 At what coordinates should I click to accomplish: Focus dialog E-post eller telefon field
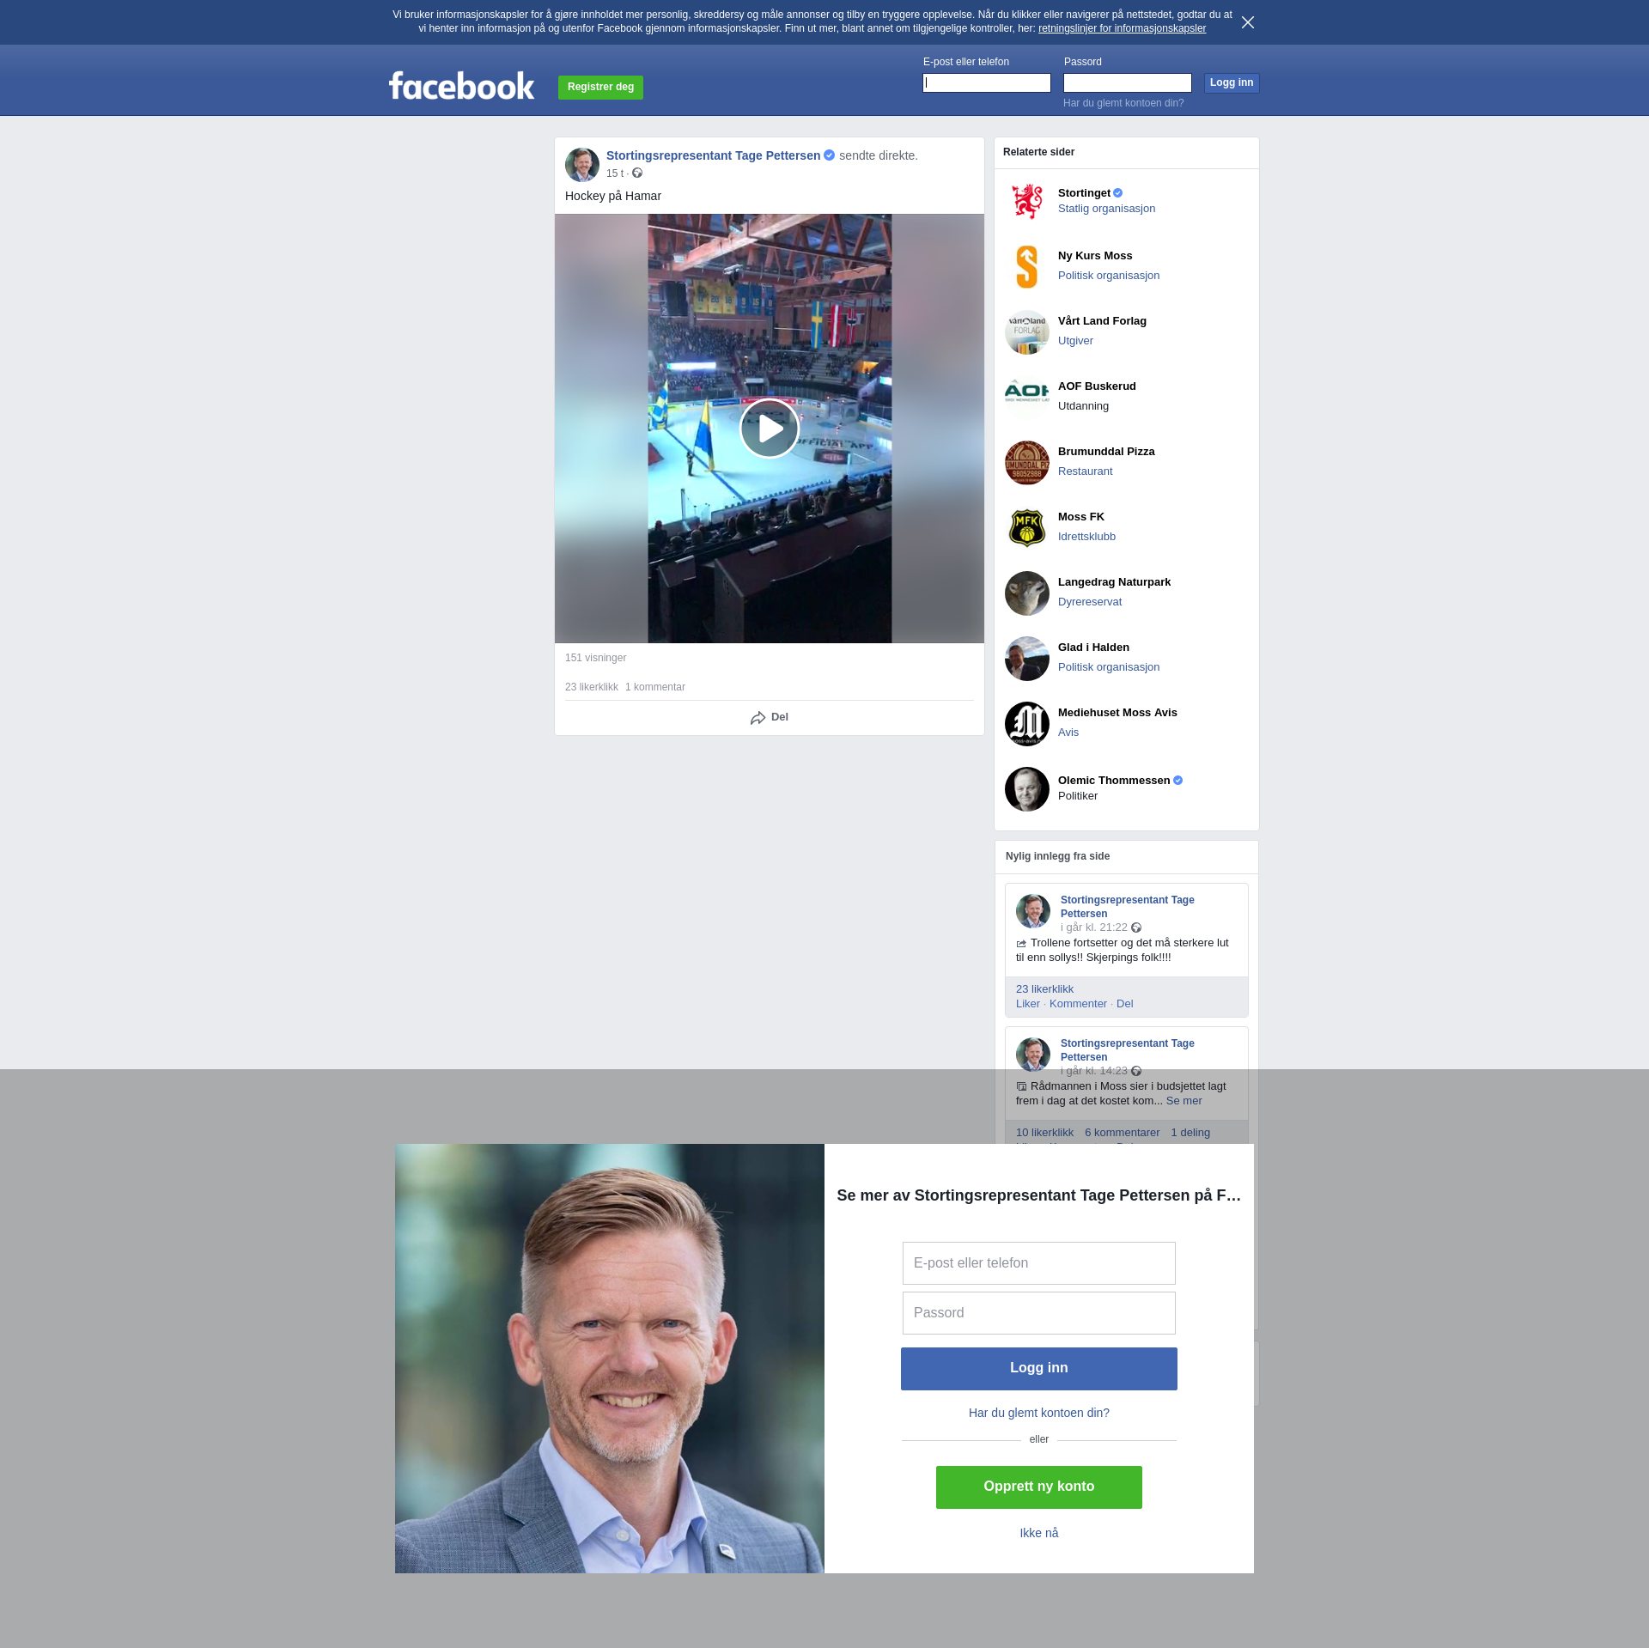pyautogui.click(x=1039, y=1263)
